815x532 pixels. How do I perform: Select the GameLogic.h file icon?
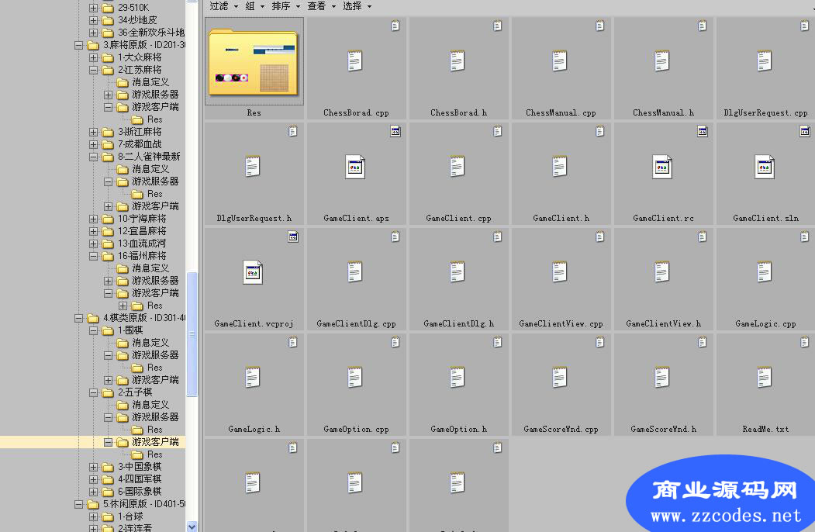[x=252, y=378]
